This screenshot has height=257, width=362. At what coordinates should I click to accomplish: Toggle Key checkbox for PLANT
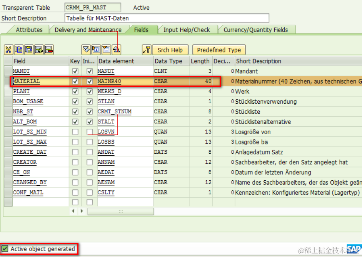(75, 91)
